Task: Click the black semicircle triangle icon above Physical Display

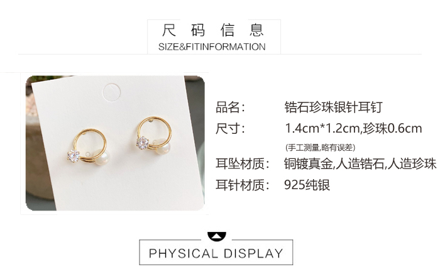Action: point(216,236)
